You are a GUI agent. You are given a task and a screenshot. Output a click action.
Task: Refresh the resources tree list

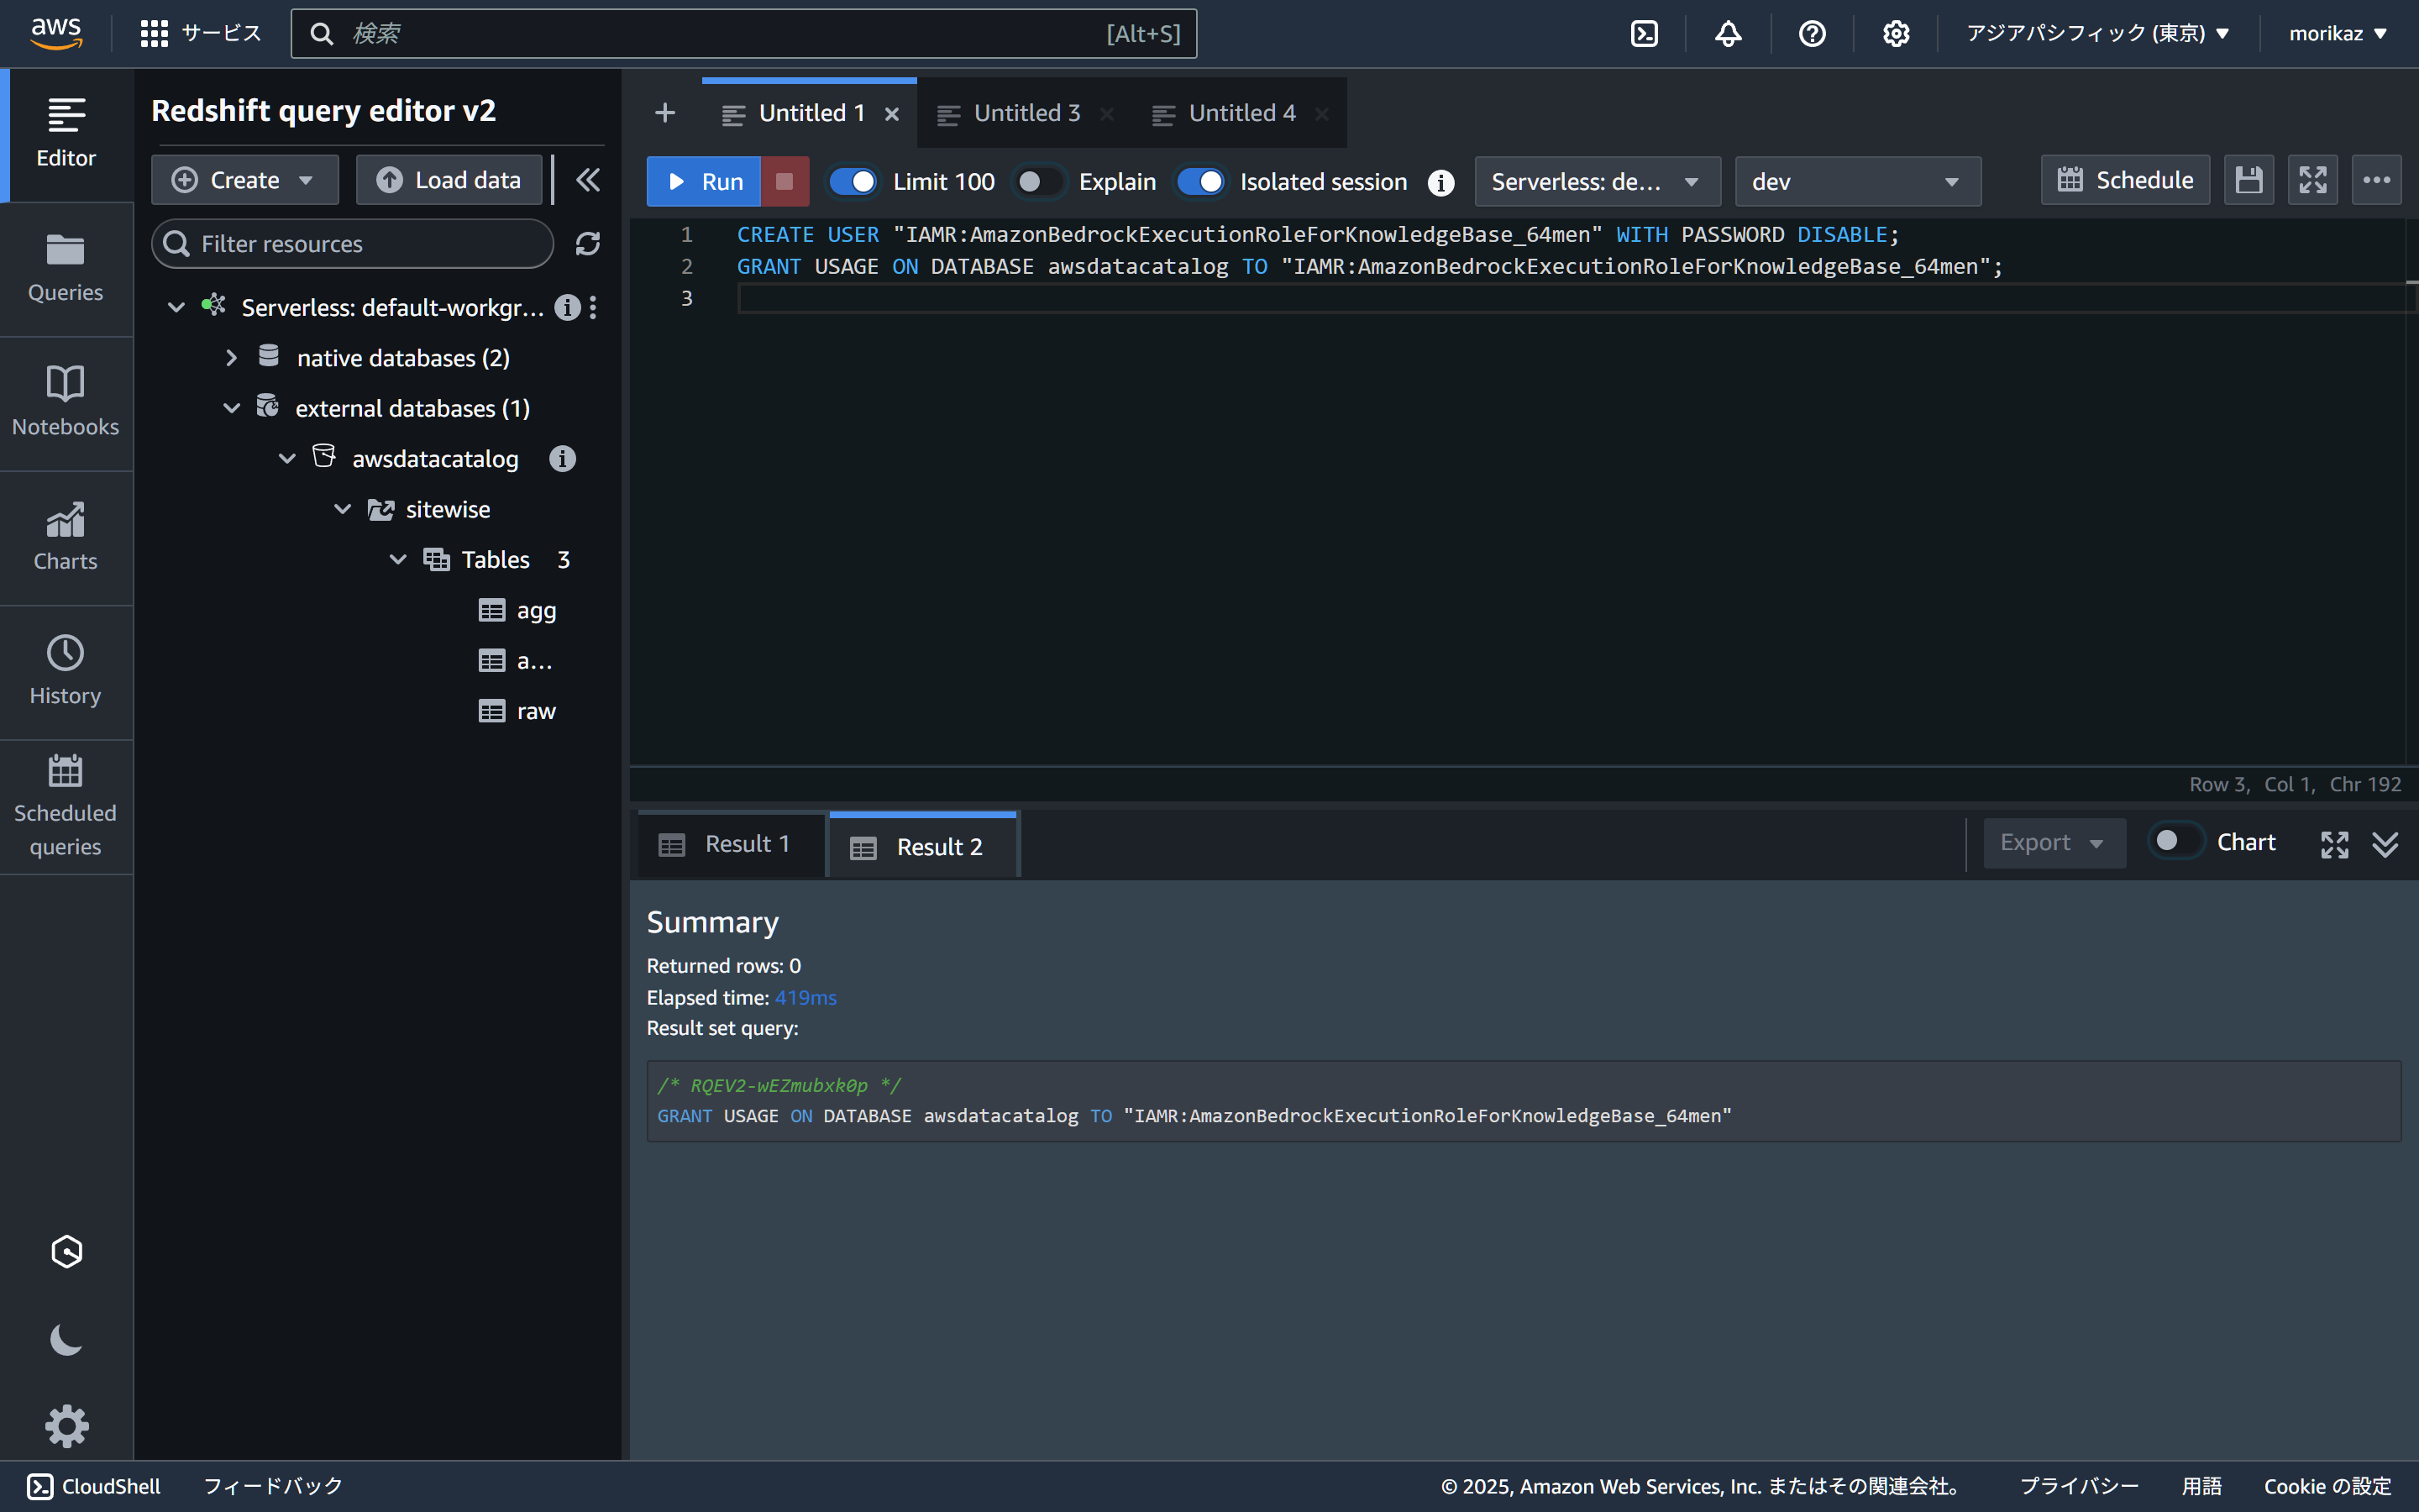(x=588, y=244)
